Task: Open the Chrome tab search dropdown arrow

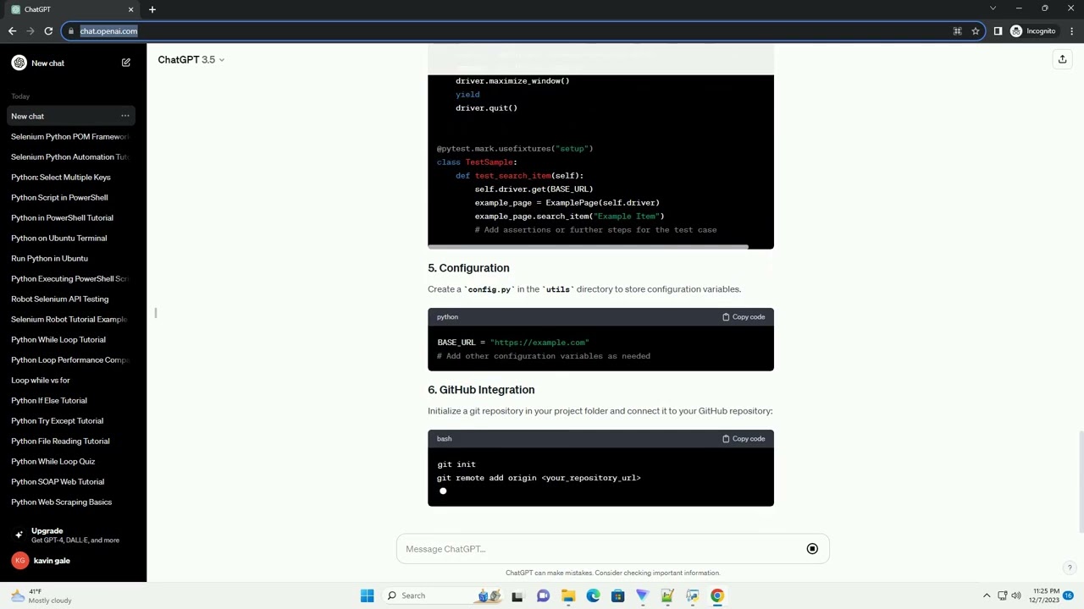Action: tap(993, 8)
